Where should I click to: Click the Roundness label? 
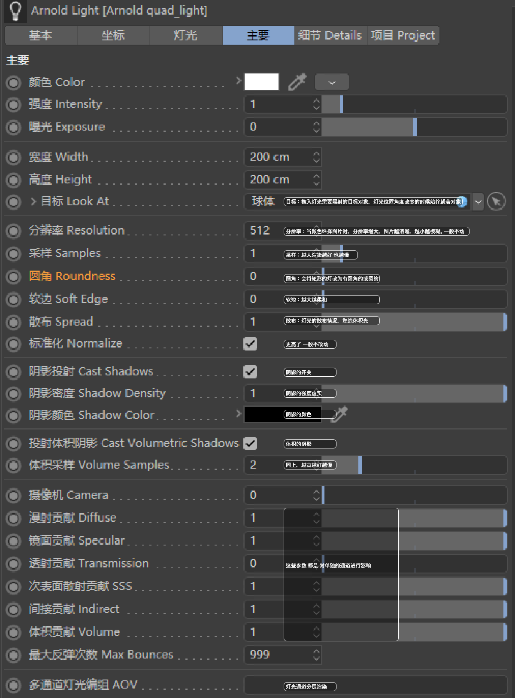(72, 276)
